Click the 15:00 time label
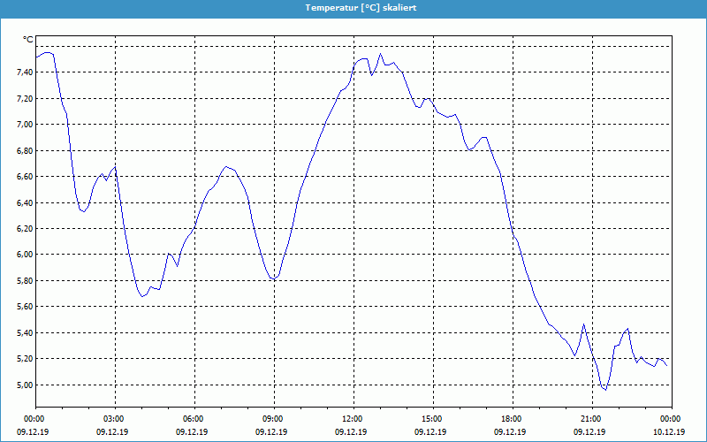The height and width of the screenshot is (442, 707). coord(432,419)
